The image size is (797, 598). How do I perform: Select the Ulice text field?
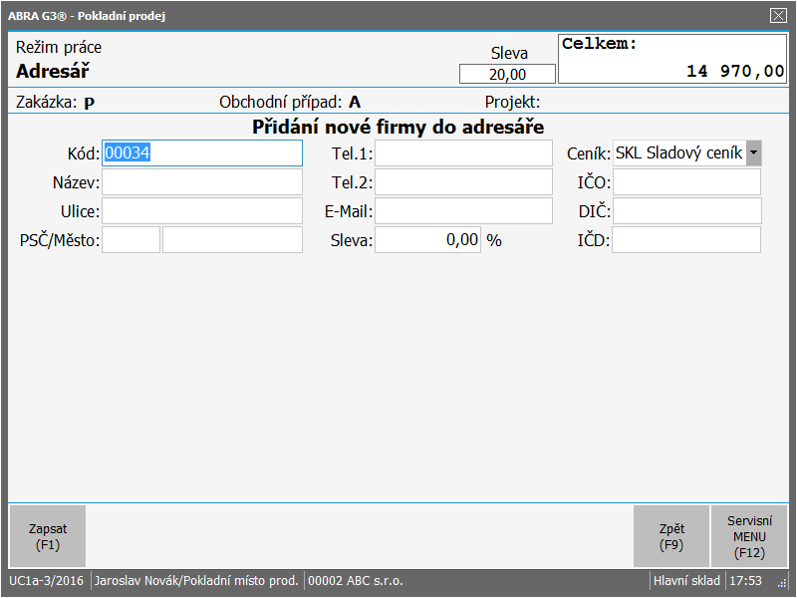202,211
